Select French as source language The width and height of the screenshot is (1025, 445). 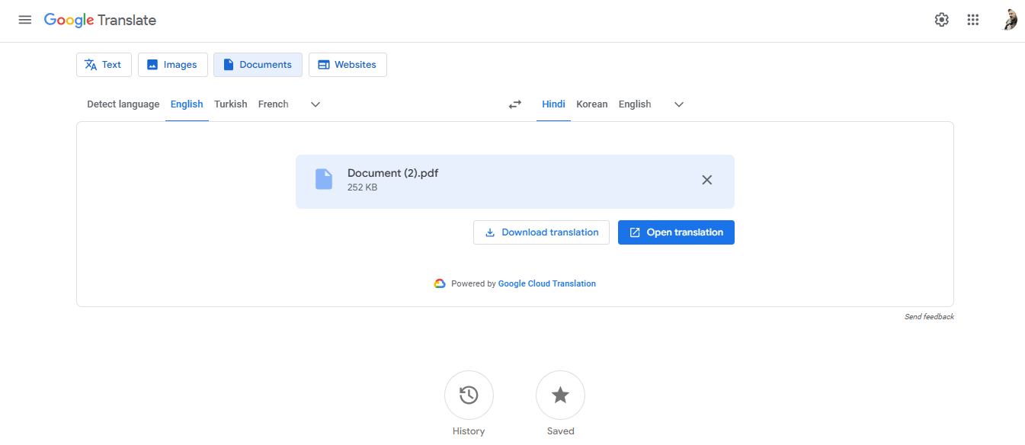point(273,104)
